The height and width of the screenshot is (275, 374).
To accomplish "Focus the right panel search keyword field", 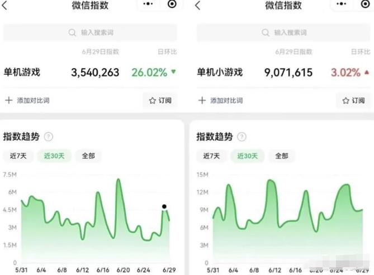I will (x=283, y=32).
